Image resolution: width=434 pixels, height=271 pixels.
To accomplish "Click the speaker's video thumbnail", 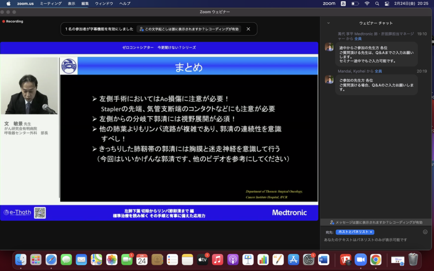I will [x=29, y=86].
